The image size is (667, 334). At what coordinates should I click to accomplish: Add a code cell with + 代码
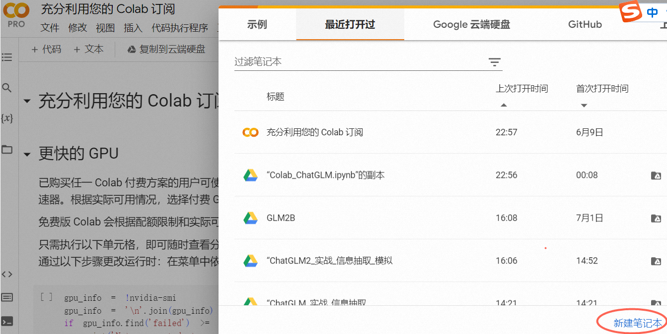pos(46,49)
